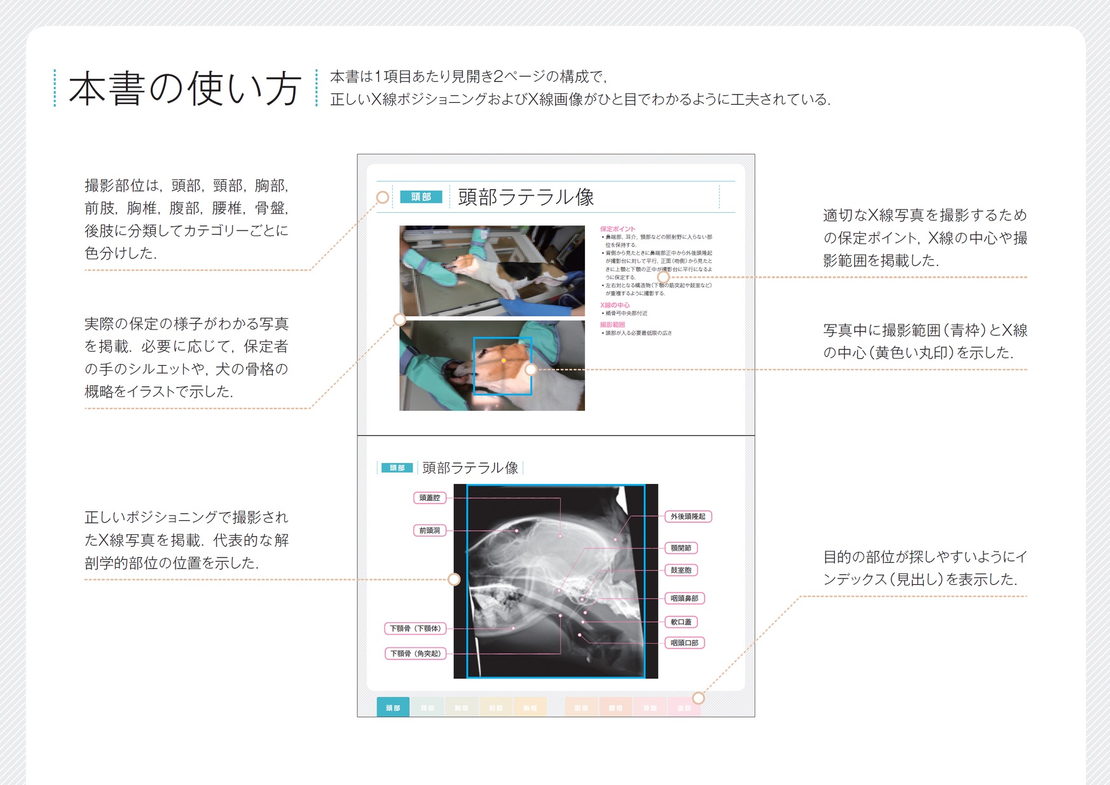Viewport: 1110px width, 785px height.
Task: Select the 胸部 index tab
Action: pyautogui.click(x=462, y=708)
